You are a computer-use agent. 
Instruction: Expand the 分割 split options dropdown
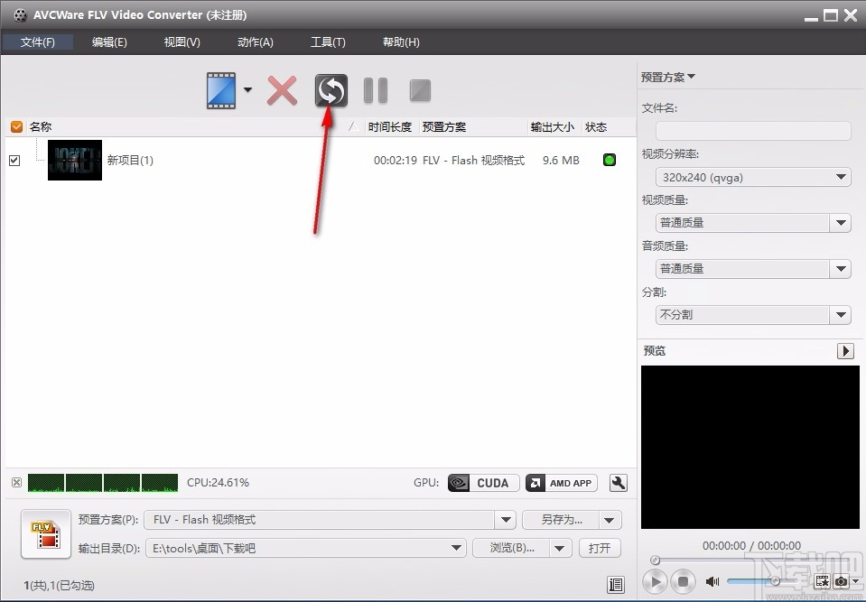(x=841, y=314)
